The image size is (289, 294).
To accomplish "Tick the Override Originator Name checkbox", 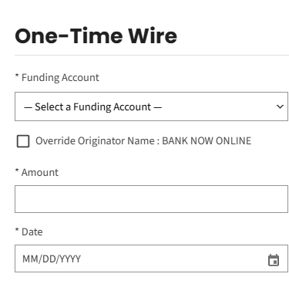I will [23, 141].
